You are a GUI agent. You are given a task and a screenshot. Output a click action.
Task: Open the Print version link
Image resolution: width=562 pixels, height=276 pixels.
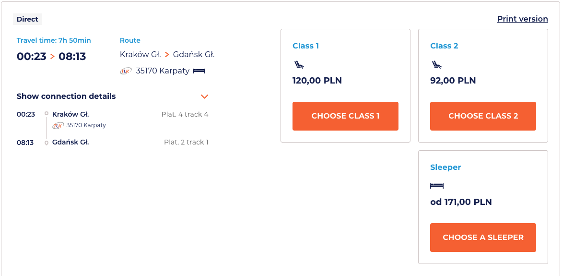[522, 19]
